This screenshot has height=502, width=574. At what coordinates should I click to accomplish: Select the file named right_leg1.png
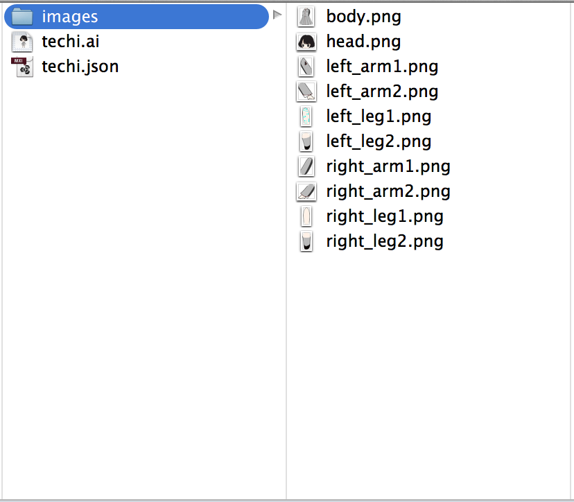(x=385, y=216)
